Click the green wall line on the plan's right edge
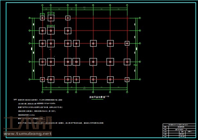Image resolution: width=198 pixels, height=140 pixels. point(136,48)
